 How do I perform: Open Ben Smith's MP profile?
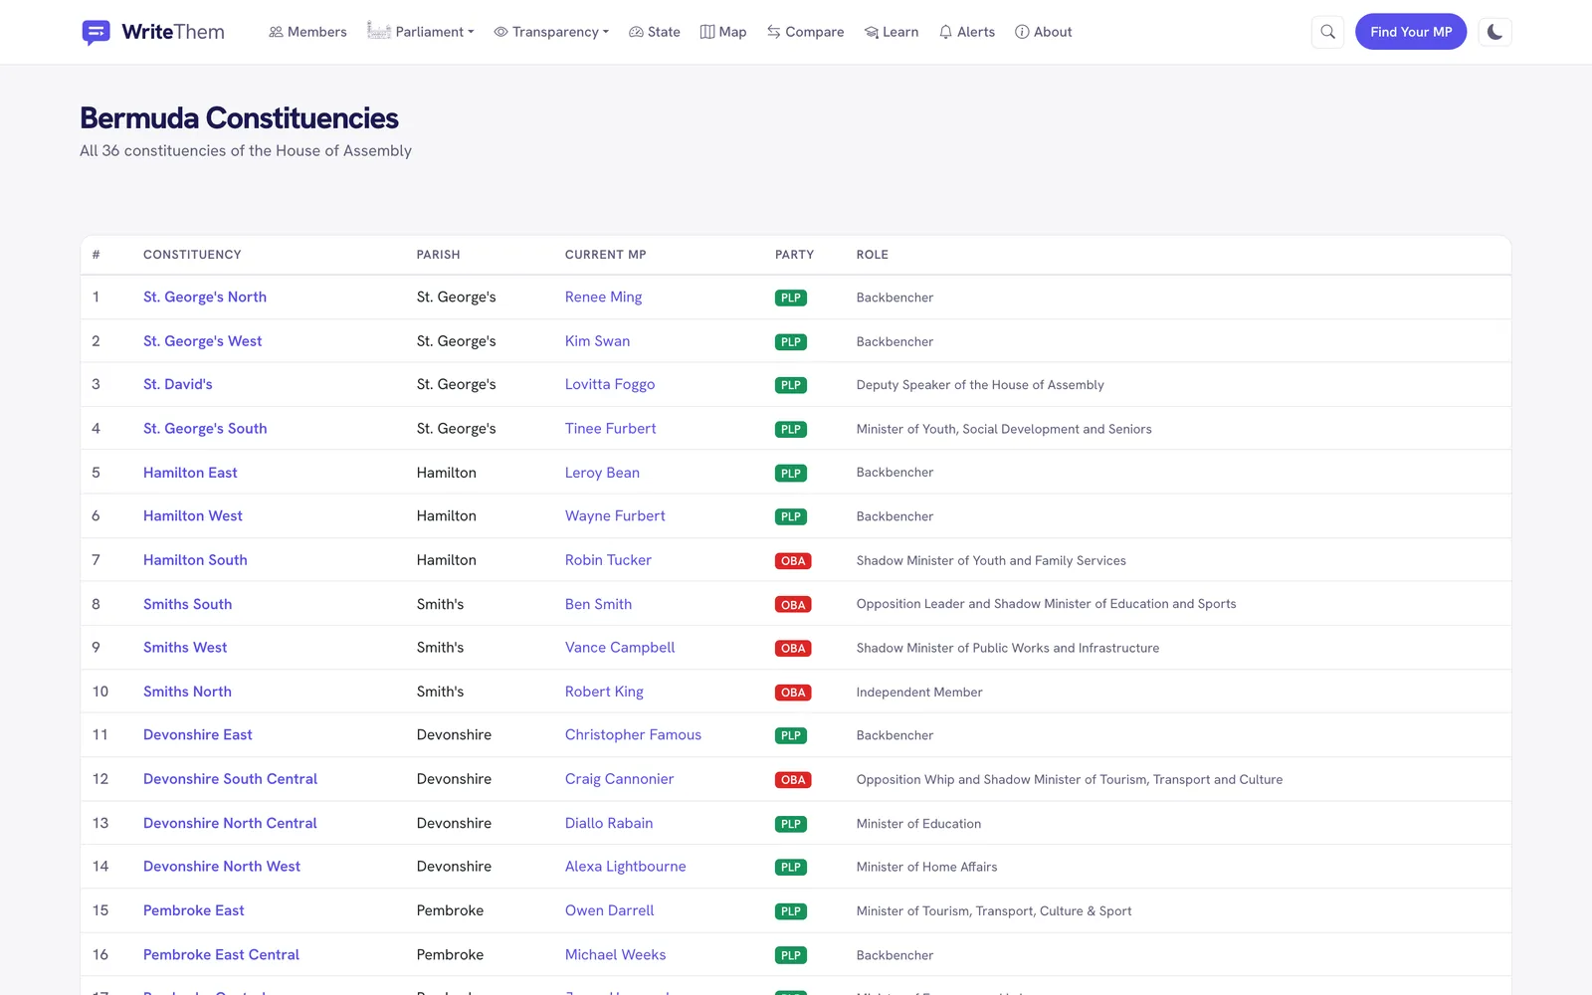tap(598, 604)
